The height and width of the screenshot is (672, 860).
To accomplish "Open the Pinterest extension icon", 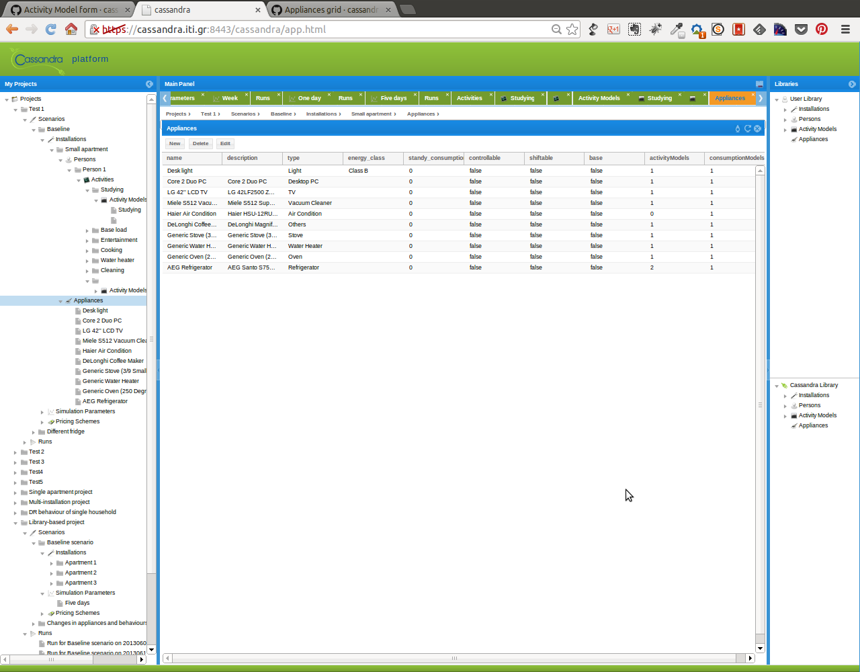I will [x=822, y=29].
